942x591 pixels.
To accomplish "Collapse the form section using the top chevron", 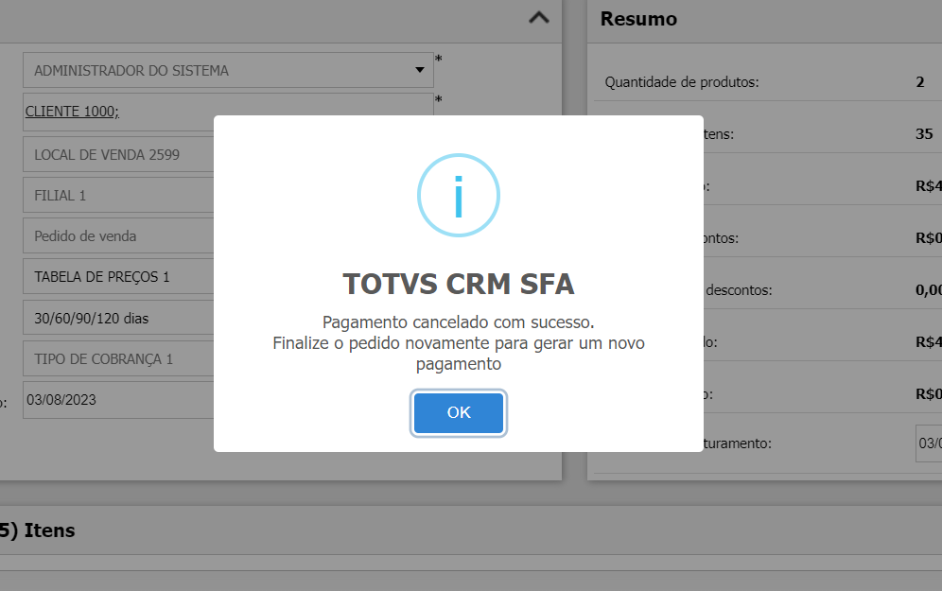I will click(538, 17).
